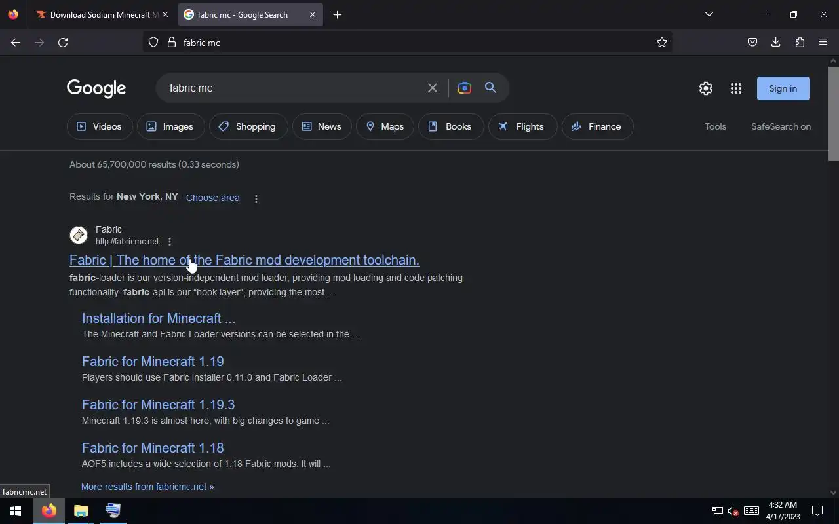The image size is (839, 524).
Task: Open the computer app in the taskbar
Action: point(113,511)
